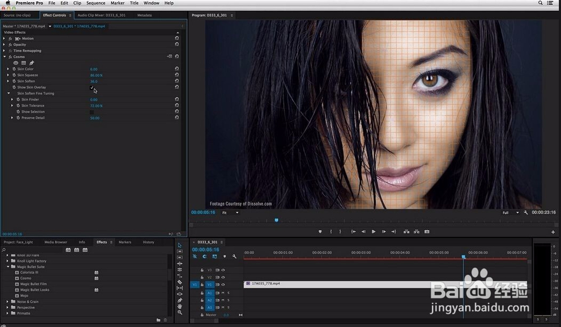Screen dimensions: 561x327
Task: Switch to Audio Clip Mixer tab
Action: pyautogui.click(x=101, y=15)
